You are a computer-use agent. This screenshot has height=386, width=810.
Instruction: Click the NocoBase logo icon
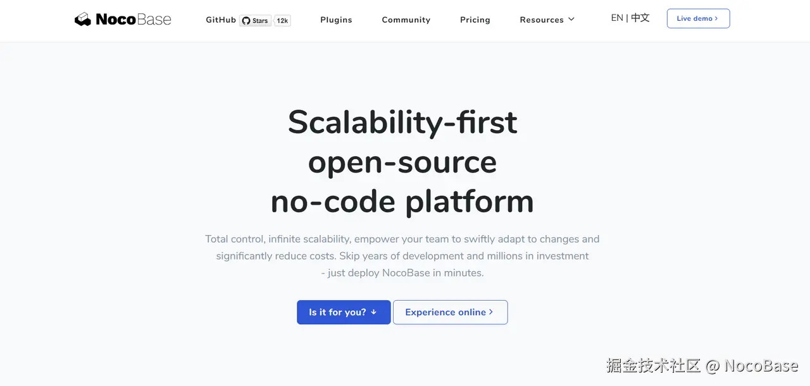(x=83, y=18)
